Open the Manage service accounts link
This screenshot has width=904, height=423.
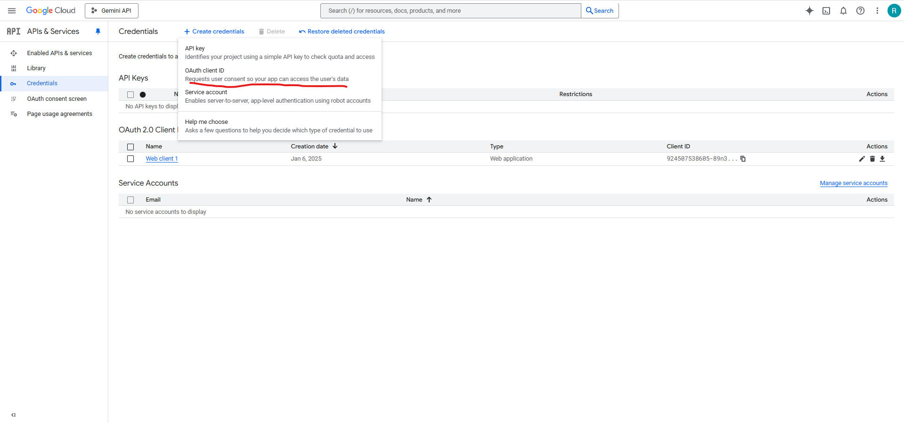coord(853,183)
